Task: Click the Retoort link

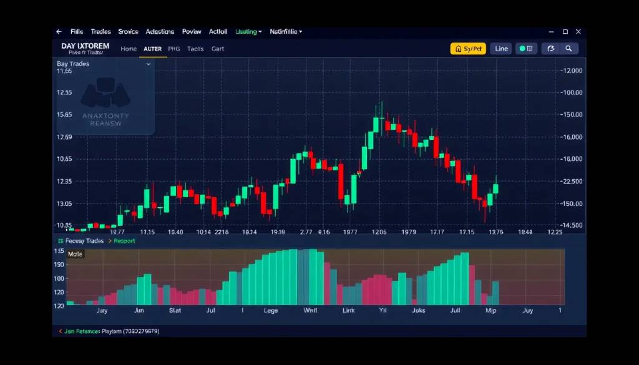Action: 123,240
